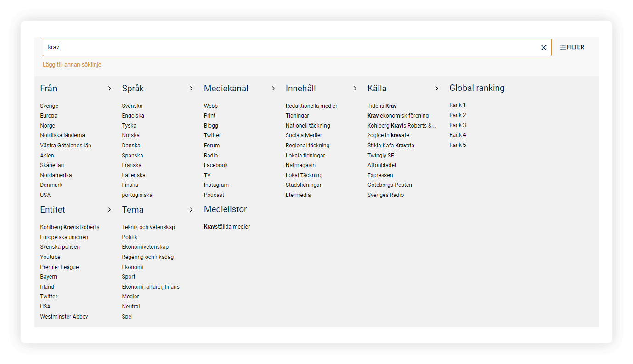Expand the Mediekanal category chevron

pyautogui.click(x=273, y=88)
